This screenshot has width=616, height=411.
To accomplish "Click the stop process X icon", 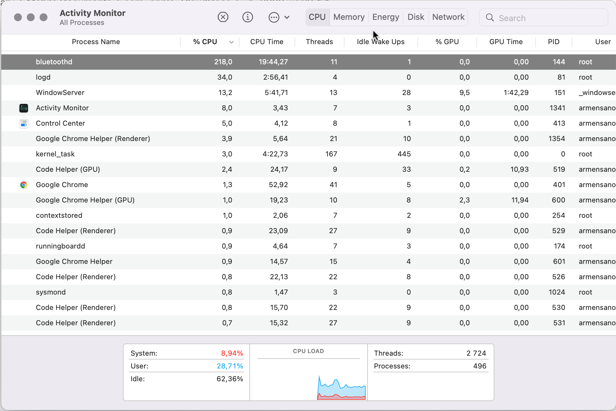I will click(x=223, y=17).
